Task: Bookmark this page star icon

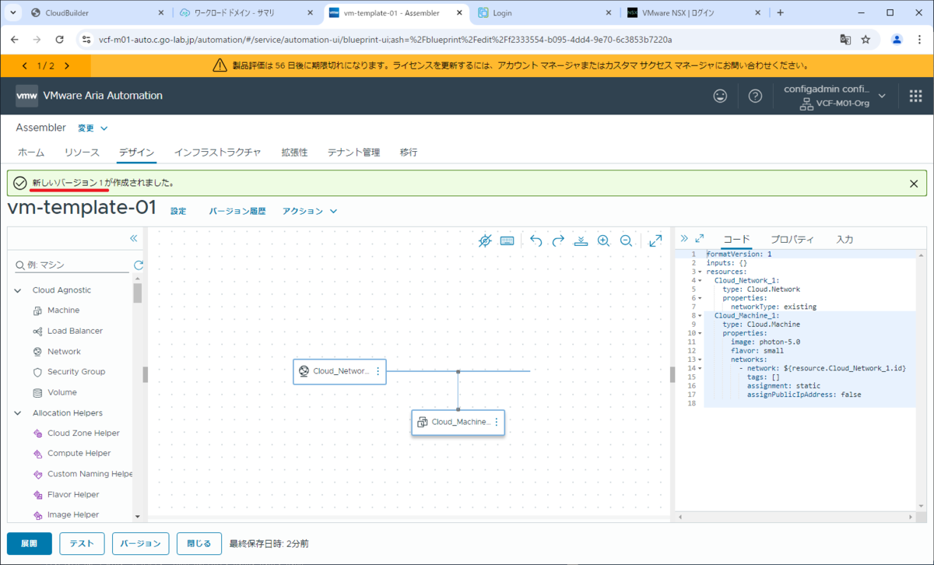Action: (866, 39)
